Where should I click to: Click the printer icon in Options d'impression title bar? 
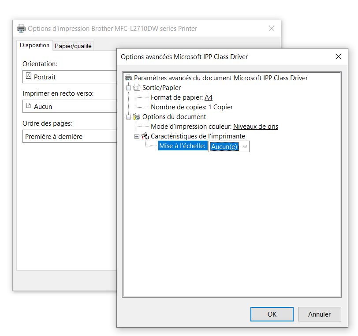pos(21,29)
